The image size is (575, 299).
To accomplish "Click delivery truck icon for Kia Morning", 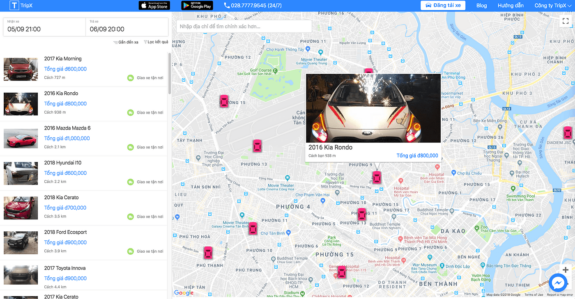I will click(131, 78).
